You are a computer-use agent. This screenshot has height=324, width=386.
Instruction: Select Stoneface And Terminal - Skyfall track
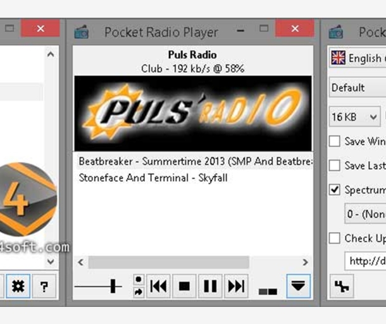(153, 178)
